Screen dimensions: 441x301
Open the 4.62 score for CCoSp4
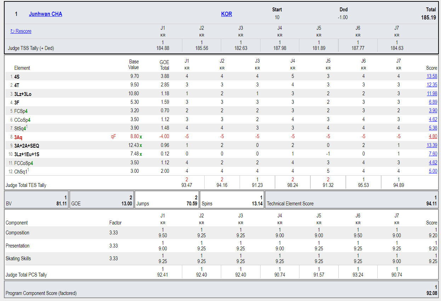433,119
